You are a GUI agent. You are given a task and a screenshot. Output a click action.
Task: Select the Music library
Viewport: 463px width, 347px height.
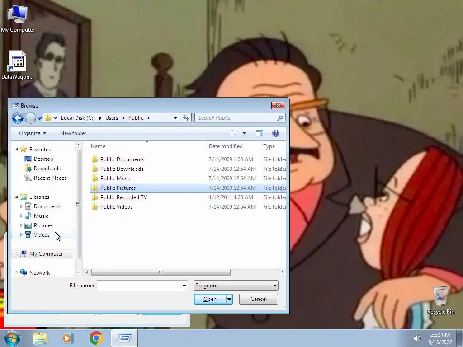pyautogui.click(x=41, y=216)
